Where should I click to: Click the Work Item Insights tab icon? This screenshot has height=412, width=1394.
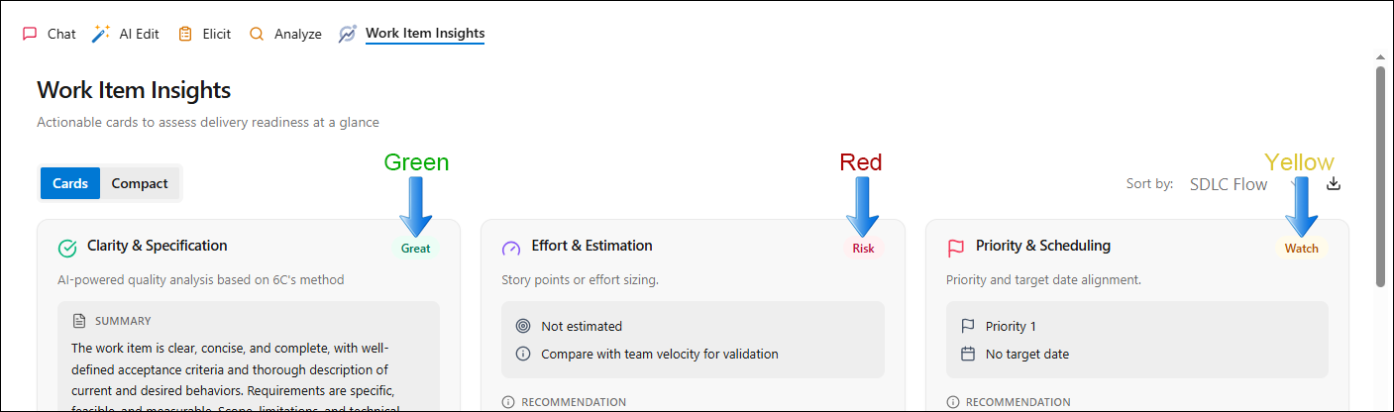348,34
